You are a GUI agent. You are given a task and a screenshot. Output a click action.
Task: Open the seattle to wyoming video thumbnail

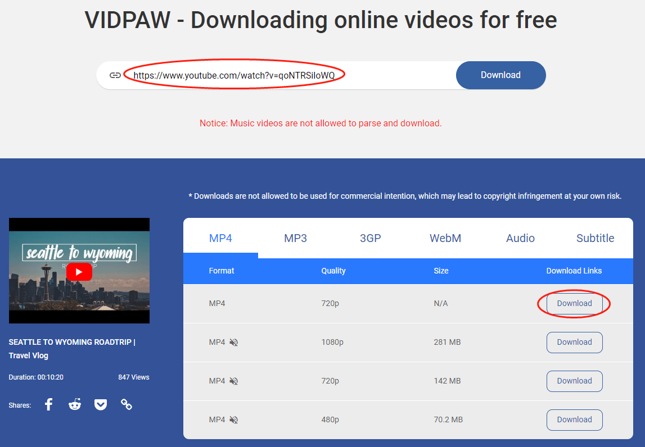pos(79,271)
